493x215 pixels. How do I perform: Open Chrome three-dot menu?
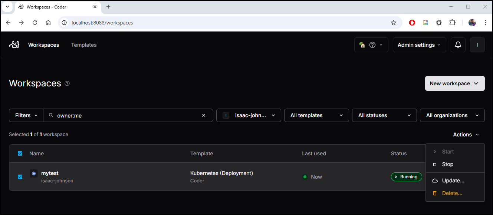[x=486, y=23]
